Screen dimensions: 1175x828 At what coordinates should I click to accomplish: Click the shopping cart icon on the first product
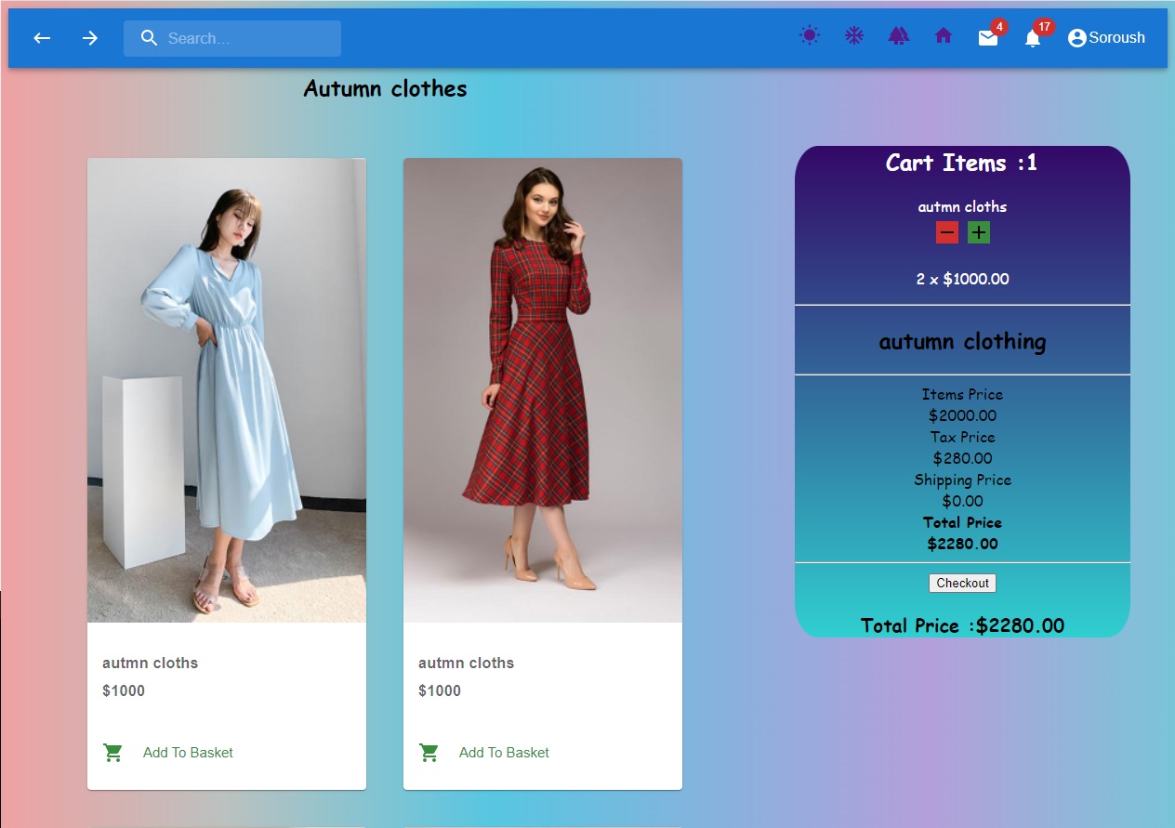click(112, 753)
